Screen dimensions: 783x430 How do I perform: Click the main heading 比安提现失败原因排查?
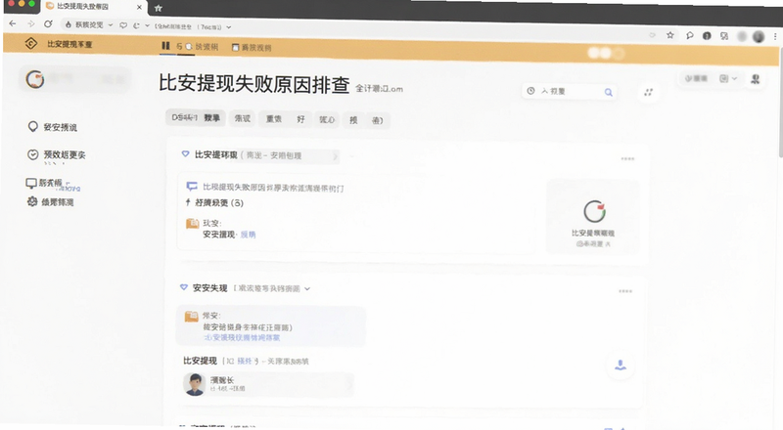click(254, 84)
